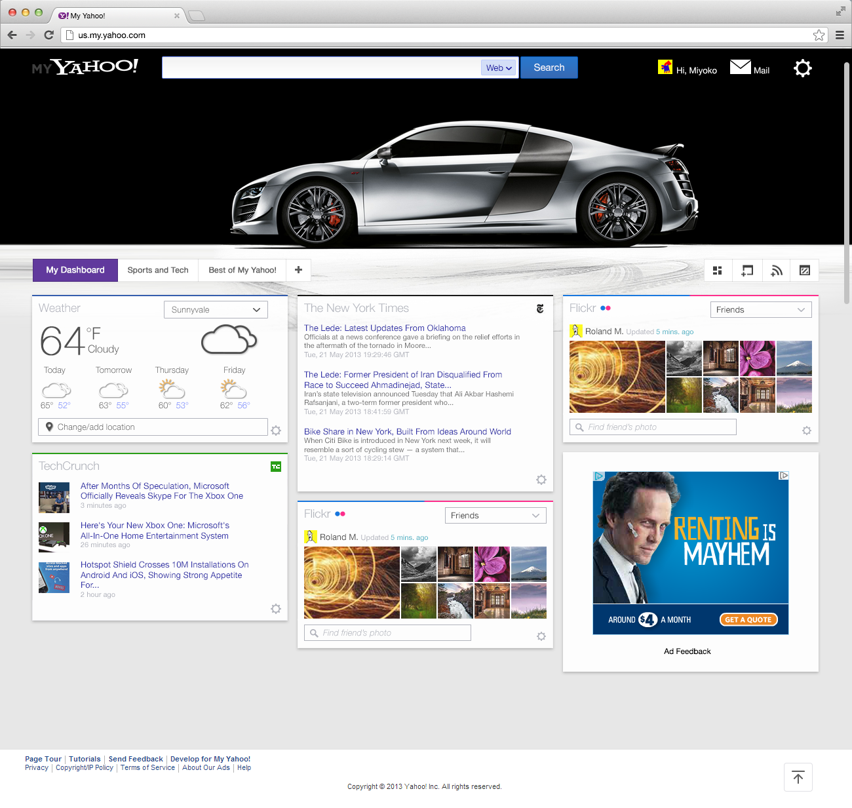This screenshot has height=808, width=852.
Task: Click Roland M. name in right-column Flickr widget
Action: click(x=604, y=332)
